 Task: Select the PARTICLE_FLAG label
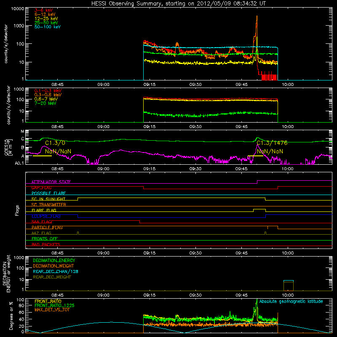[47, 227]
